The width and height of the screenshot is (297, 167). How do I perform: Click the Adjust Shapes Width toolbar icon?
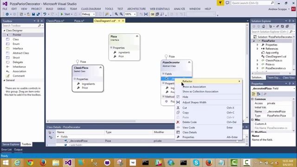click(146, 14)
